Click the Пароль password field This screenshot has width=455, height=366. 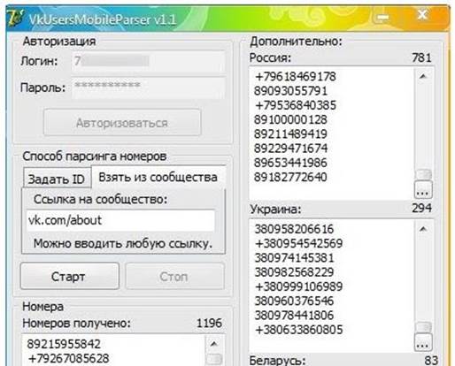[149, 88]
